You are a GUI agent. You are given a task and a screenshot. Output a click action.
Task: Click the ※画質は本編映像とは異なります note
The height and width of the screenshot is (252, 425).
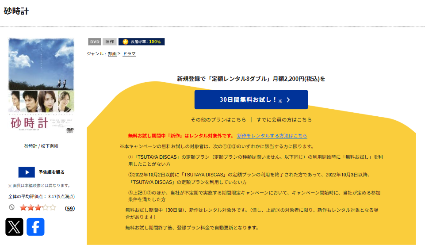39,186
